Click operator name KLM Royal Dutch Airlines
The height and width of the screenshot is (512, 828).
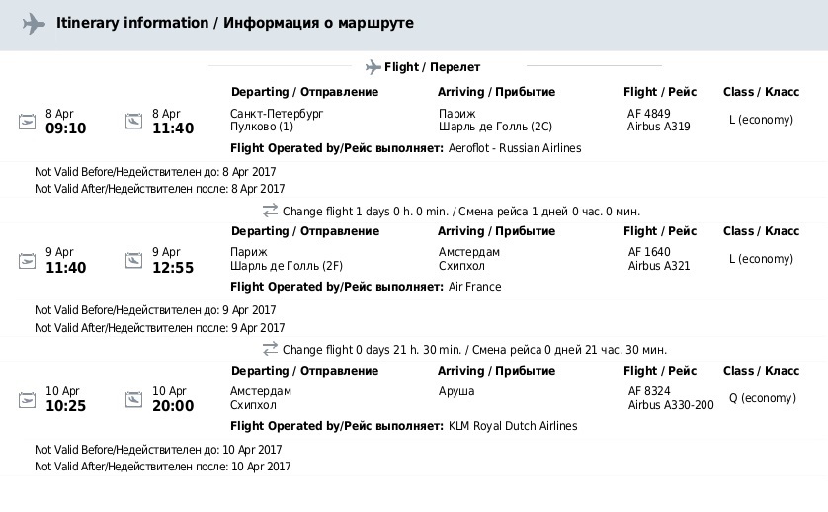(x=513, y=426)
